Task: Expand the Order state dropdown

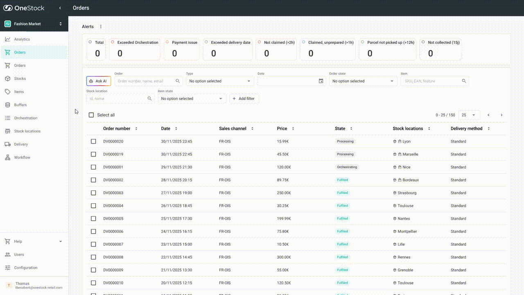Action: click(363, 81)
